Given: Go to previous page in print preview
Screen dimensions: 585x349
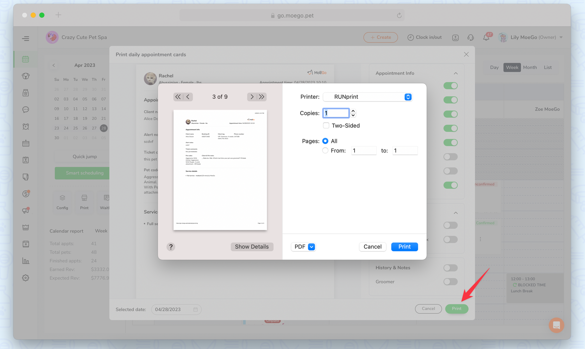Looking at the screenshot, I should 188,97.
